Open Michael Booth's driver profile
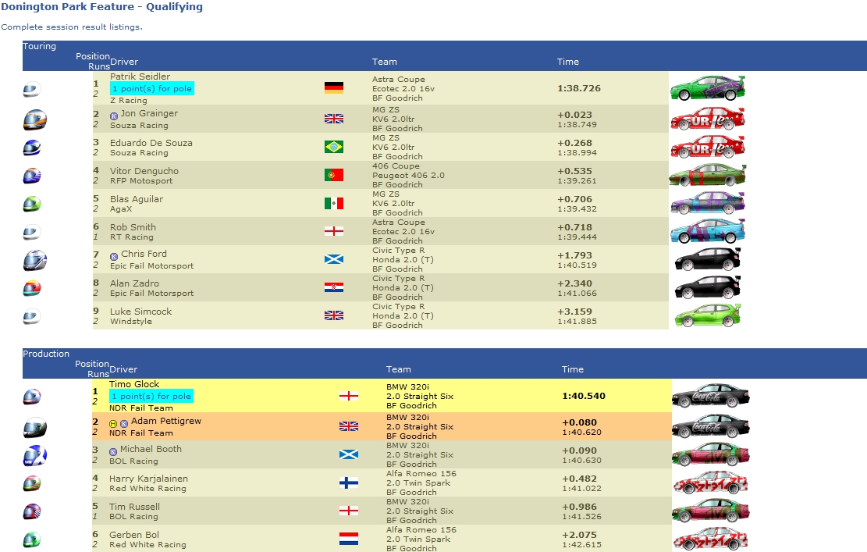The width and height of the screenshot is (867, 552). (x=151, y=449)
